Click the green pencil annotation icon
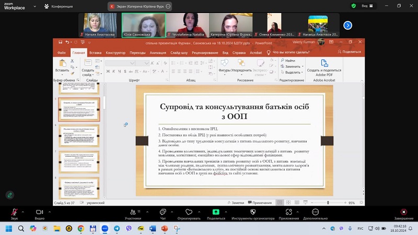 coord(10,195)
